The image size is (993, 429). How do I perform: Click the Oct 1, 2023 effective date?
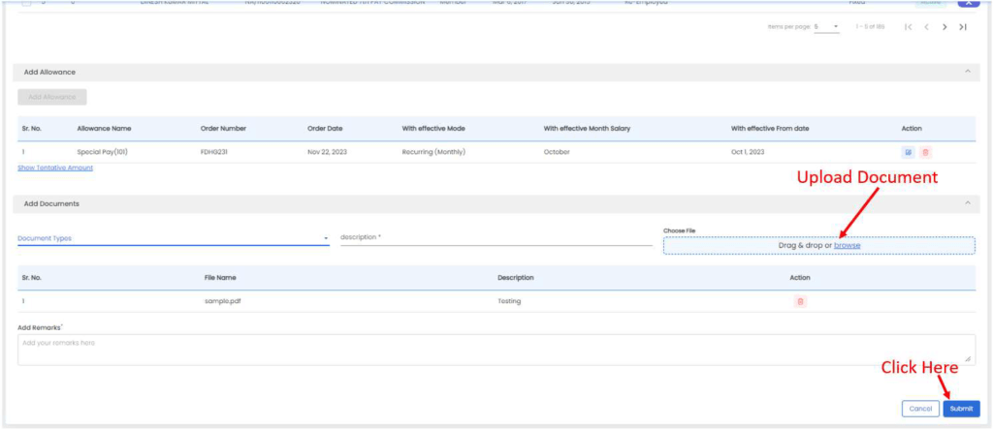pos(749,152)
